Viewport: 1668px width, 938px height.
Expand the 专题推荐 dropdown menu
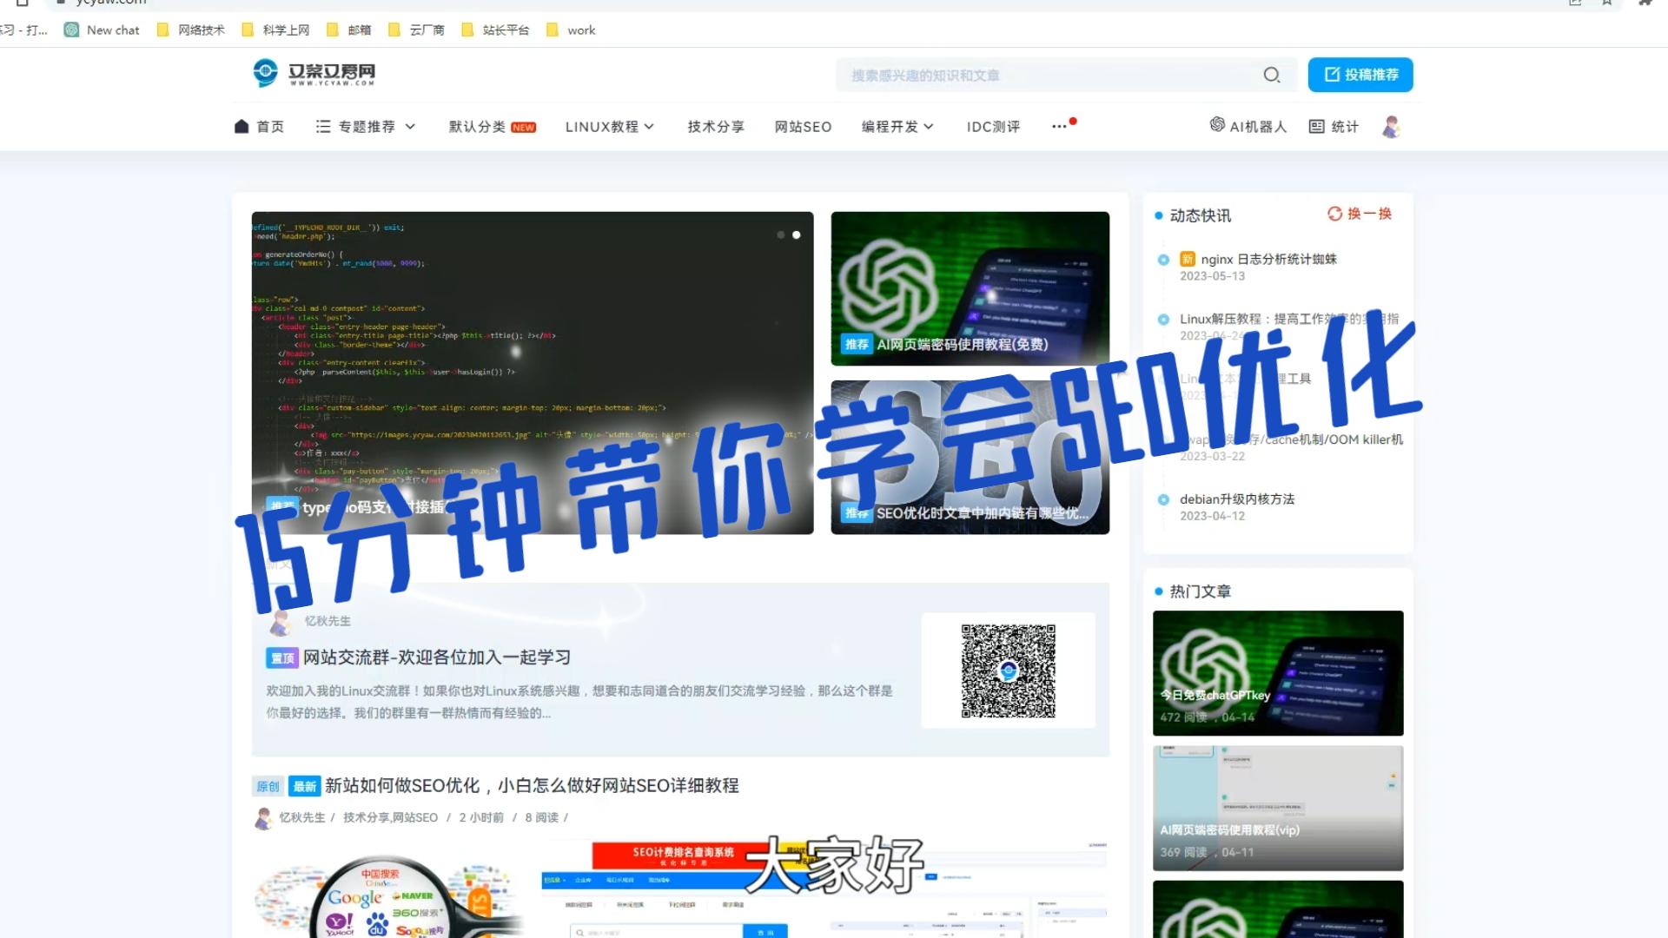[x=367, y=126]
